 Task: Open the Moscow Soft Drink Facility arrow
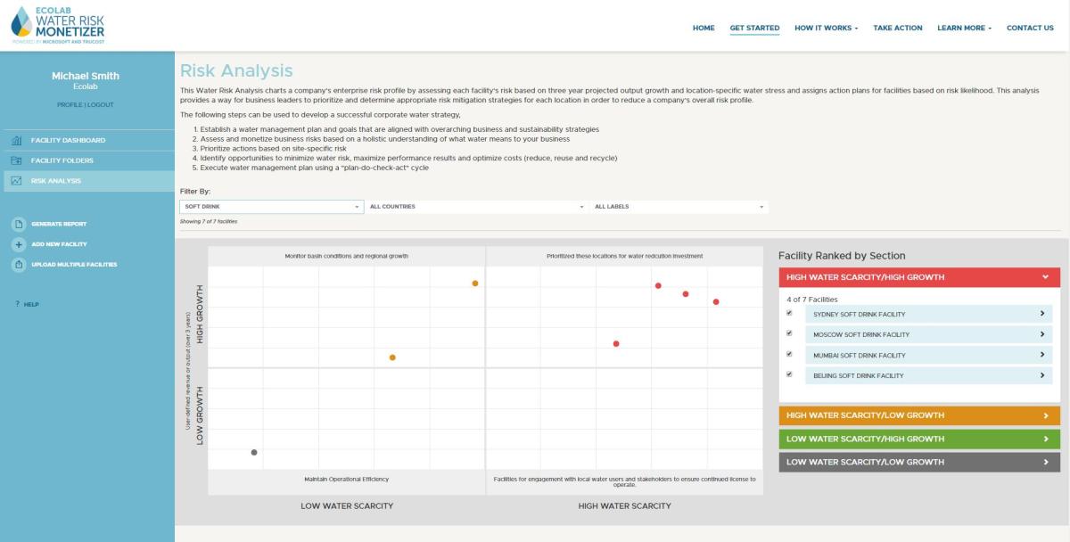(1042, 334)
